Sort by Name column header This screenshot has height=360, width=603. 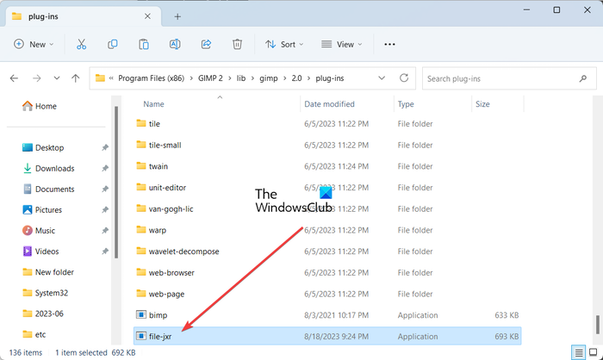click(154, 104)
